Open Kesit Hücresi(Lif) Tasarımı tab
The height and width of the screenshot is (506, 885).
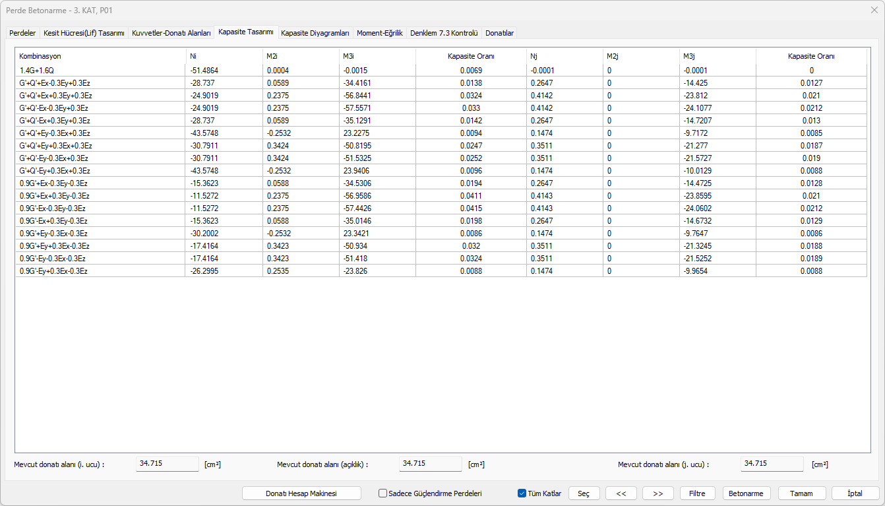click(x=84, y=32)
